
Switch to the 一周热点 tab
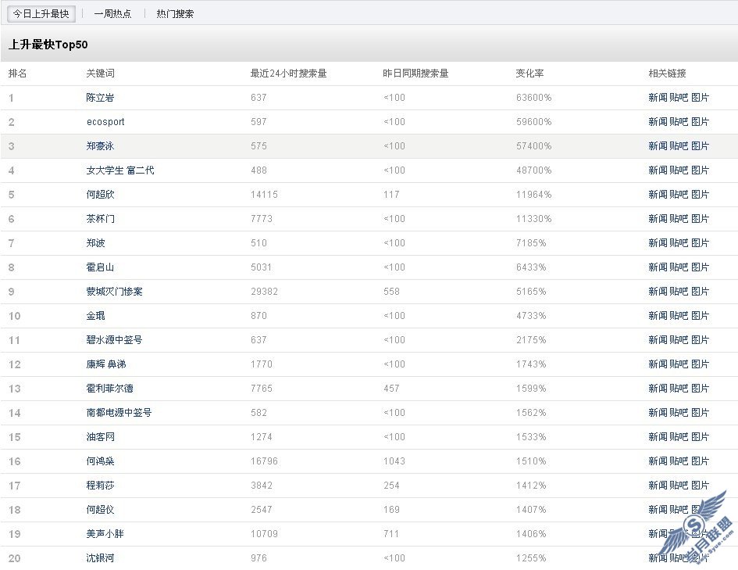pyautogui.click(x=112, y=14)
